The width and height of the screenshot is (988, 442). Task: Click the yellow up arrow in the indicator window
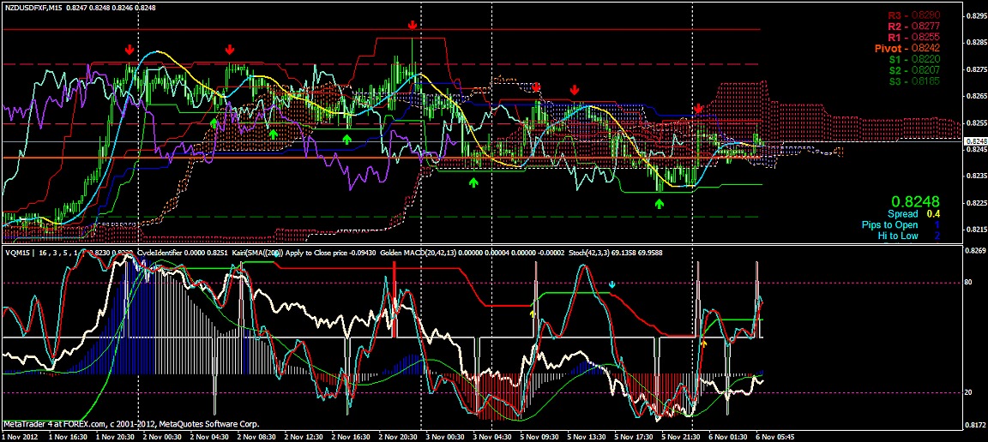pyautogui.click(x=533, y=313)
